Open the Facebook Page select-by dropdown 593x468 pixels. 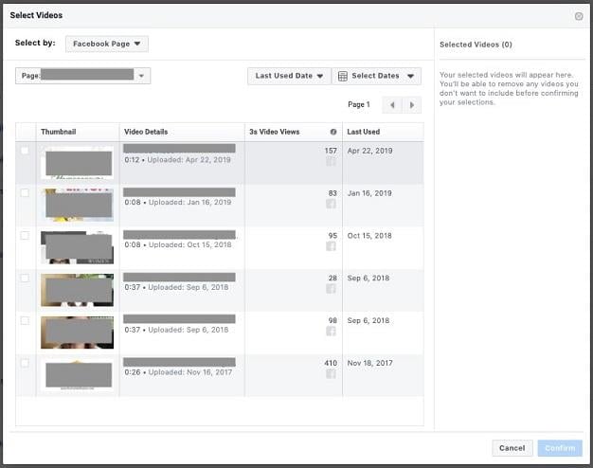click(x=107, y=44)
